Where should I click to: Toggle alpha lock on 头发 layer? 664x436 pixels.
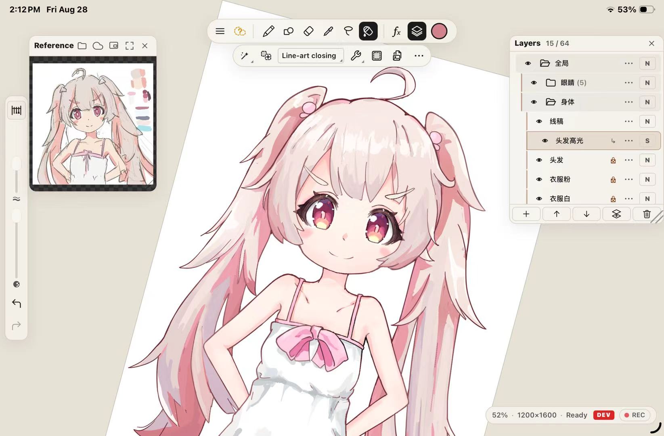[613, 160]
